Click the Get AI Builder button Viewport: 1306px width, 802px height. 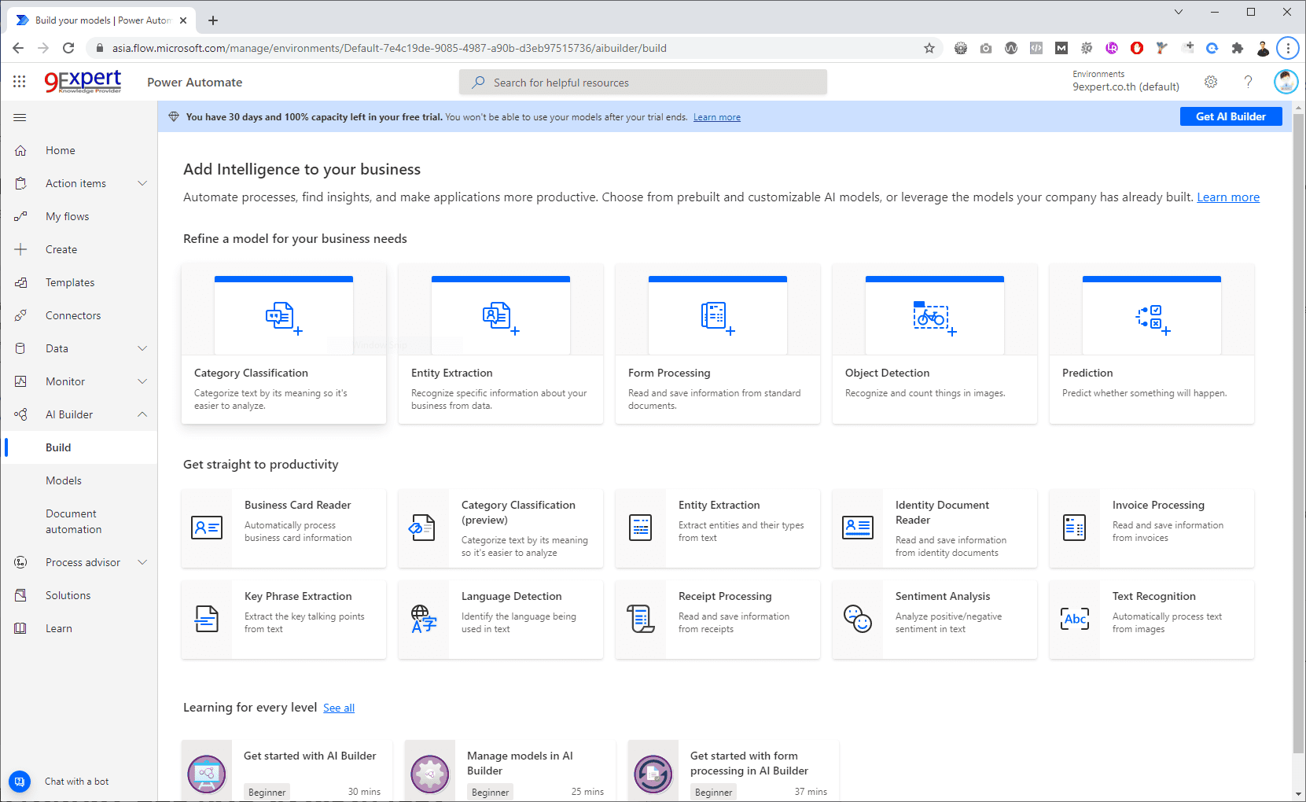click(x=1231, y=116)
